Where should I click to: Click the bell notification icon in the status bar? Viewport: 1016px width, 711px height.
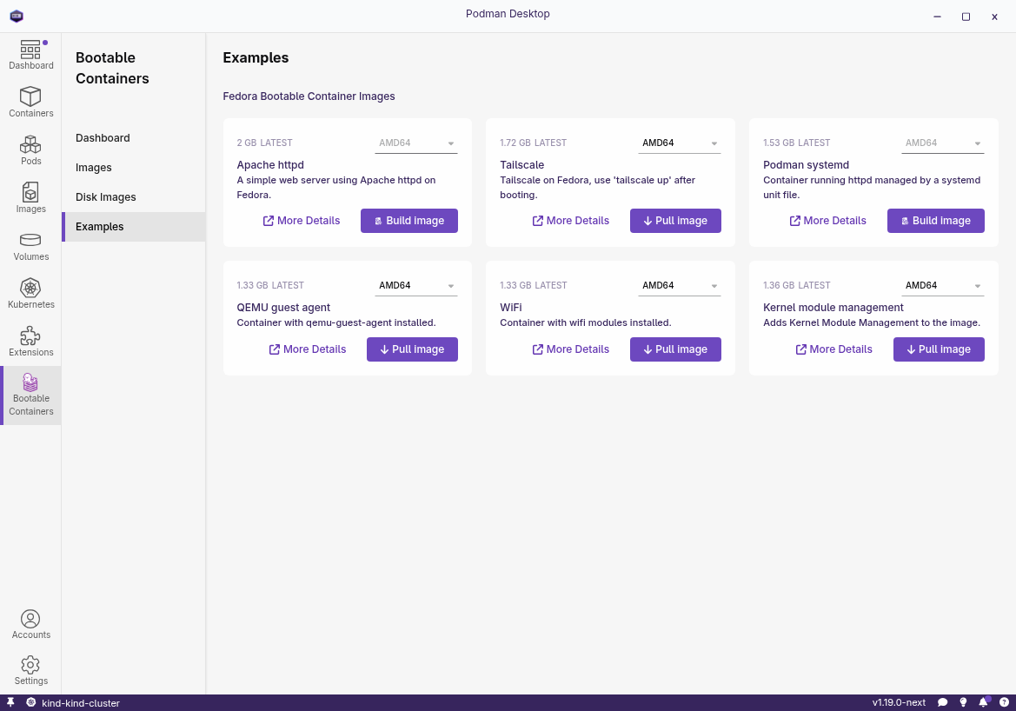point(983,702)
